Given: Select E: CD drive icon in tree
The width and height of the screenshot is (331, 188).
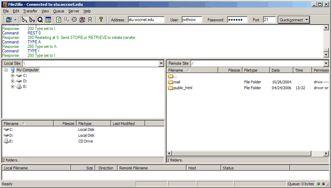Looking at the screenshot, I should (x=19, y=87).
